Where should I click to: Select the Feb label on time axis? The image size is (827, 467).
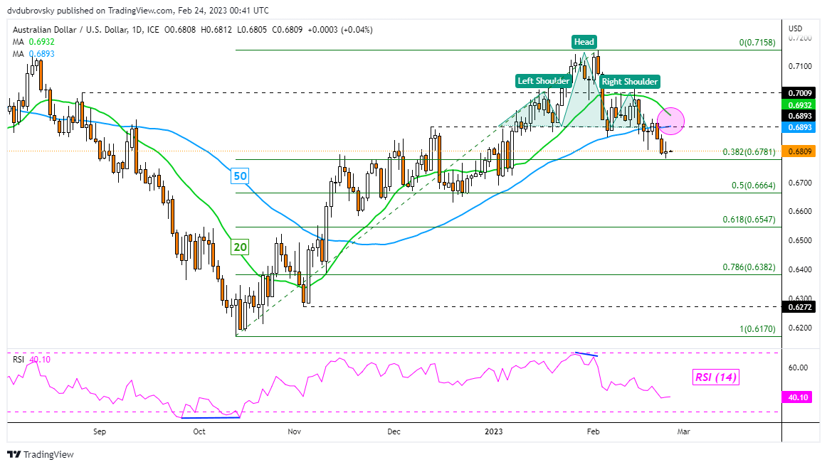click(593, 431)
